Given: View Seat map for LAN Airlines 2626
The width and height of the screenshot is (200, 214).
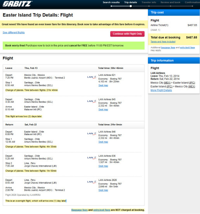Looking at the screenshot, I should 103,190.
